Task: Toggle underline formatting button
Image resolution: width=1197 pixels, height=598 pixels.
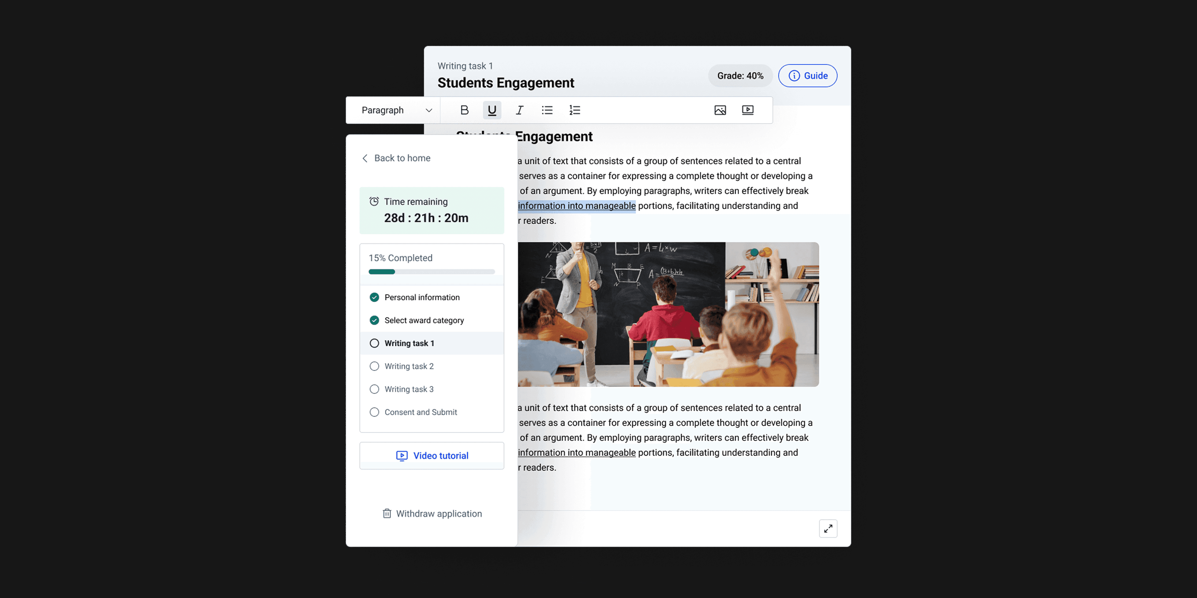Action: (x=492, y=110)
